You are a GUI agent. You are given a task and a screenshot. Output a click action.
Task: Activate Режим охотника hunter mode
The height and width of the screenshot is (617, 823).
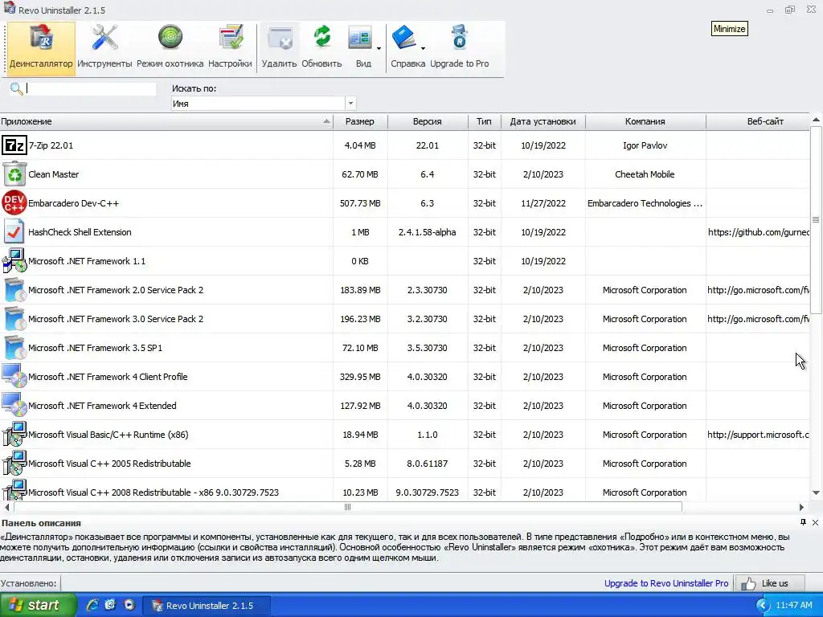170,39
